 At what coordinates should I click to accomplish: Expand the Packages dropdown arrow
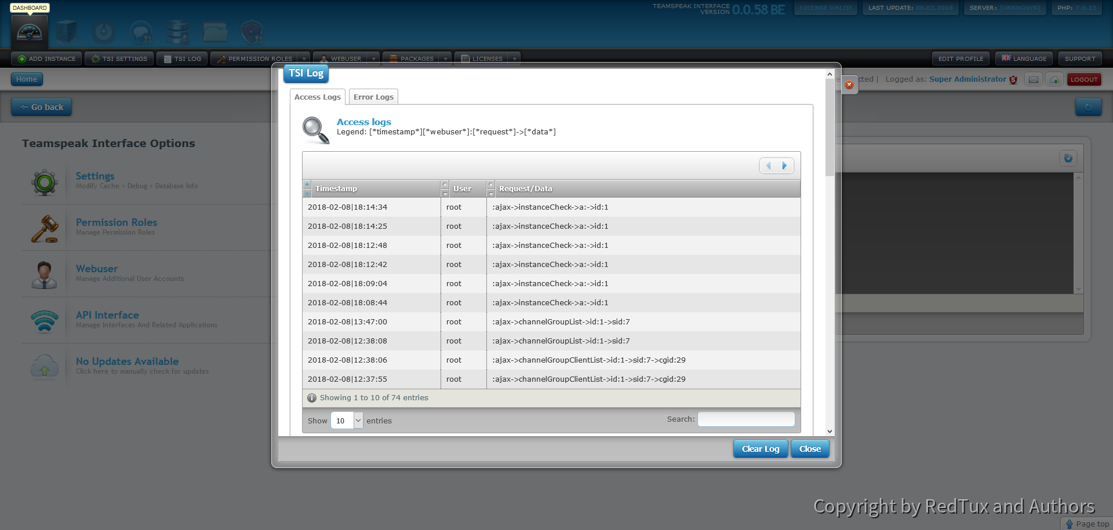point(445,59)
